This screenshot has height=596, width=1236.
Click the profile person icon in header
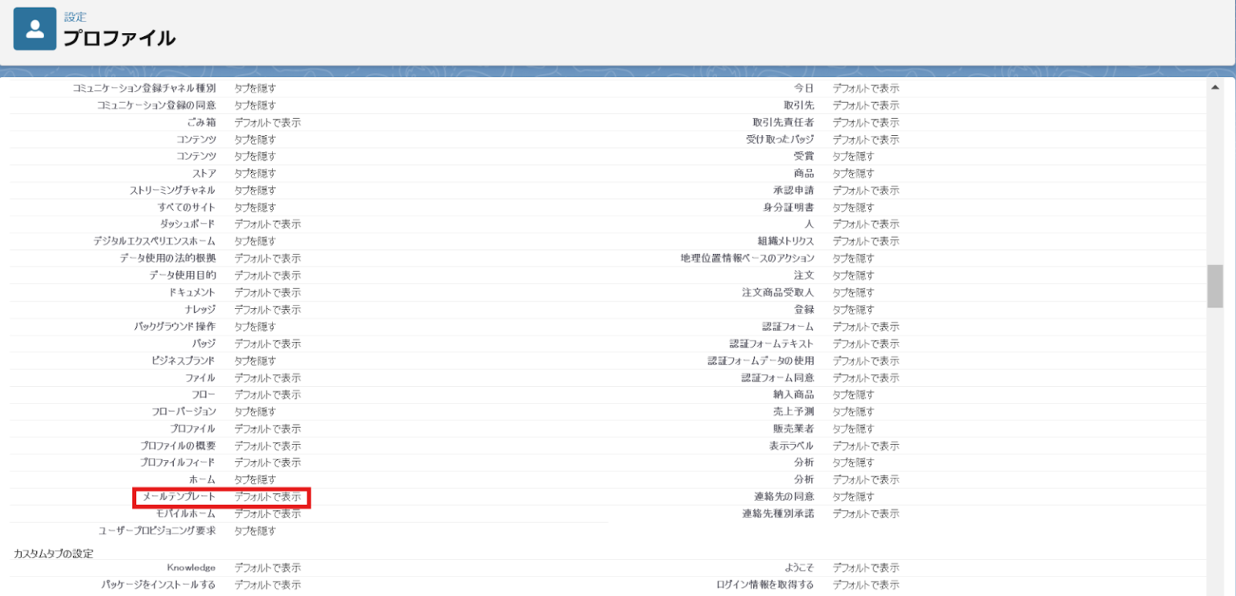click(35, 29)
